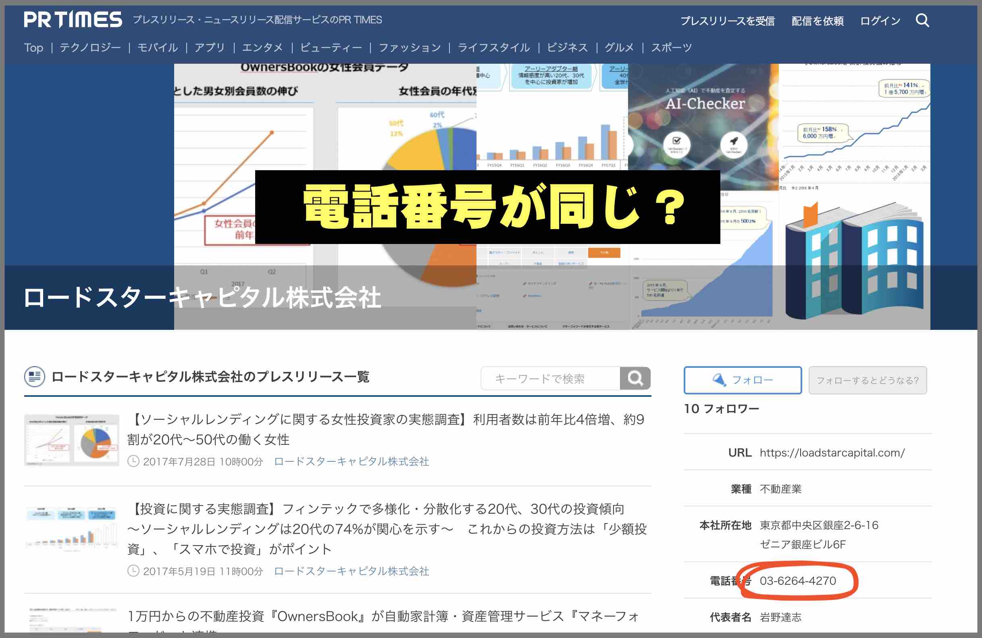This screenshot has height=638, width=982.
Task: Select the ビジネス category
Action: (568, 47)
